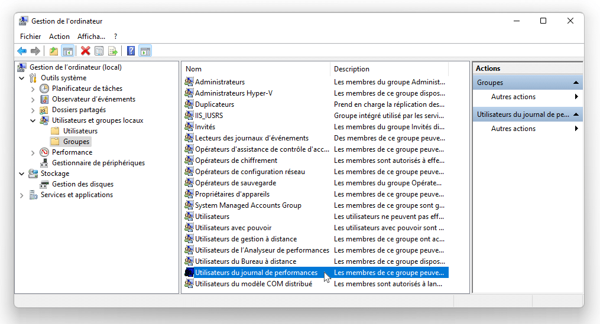This screenshot has width=600, height=324.
Task: Select Gestionnaire de périphériques in tree
Action: pos(98,163)
